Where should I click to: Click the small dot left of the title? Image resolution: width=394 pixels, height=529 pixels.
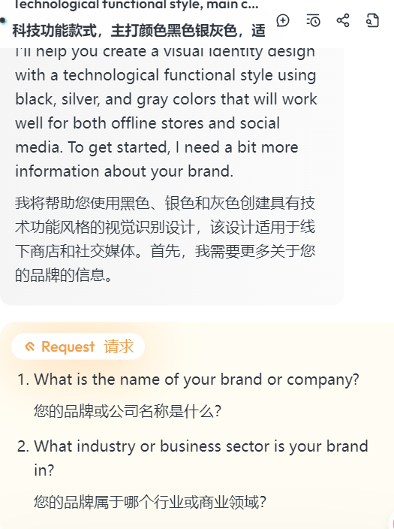tap(3, 21)
